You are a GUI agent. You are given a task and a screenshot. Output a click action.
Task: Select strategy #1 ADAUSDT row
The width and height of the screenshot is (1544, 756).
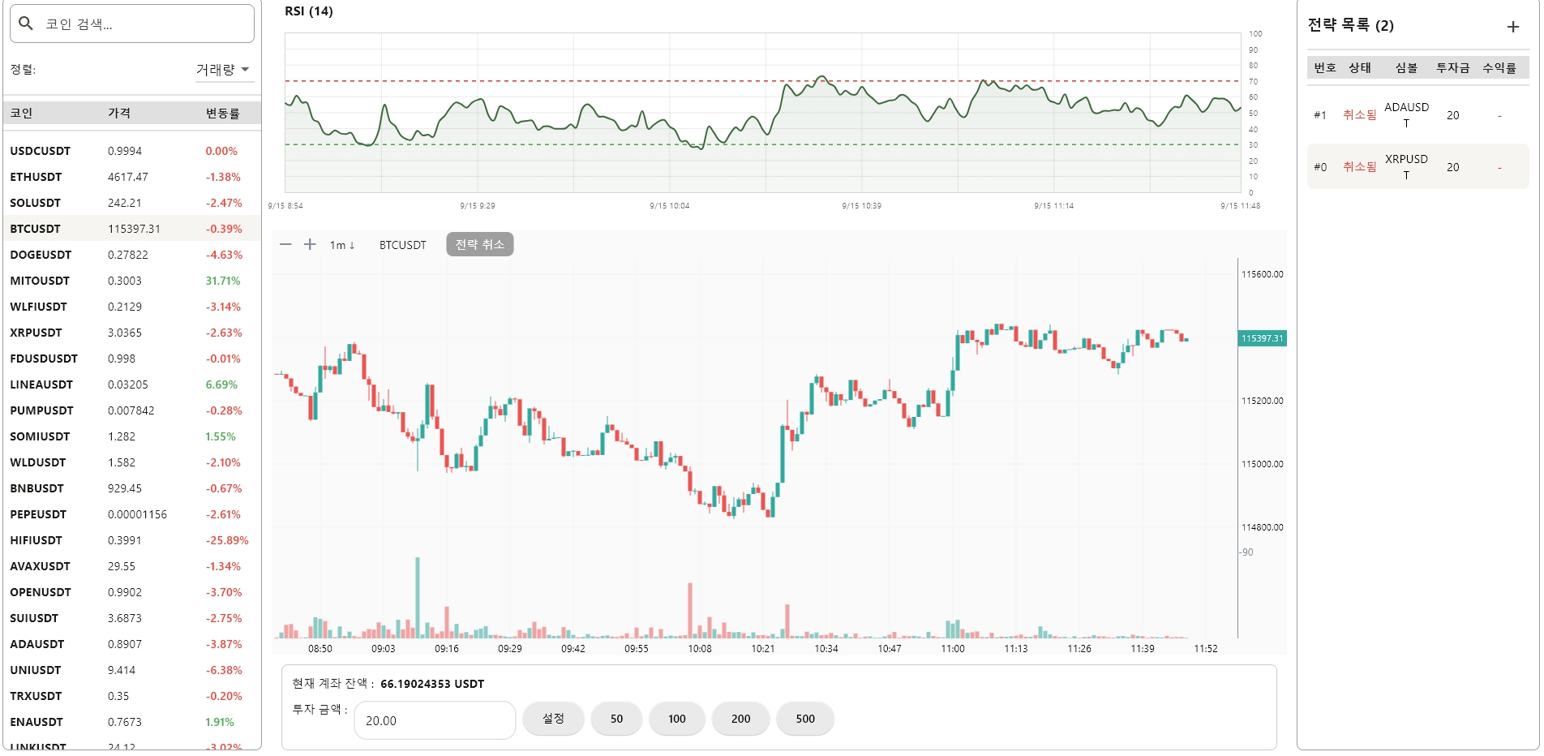[x=1417, y=115]
